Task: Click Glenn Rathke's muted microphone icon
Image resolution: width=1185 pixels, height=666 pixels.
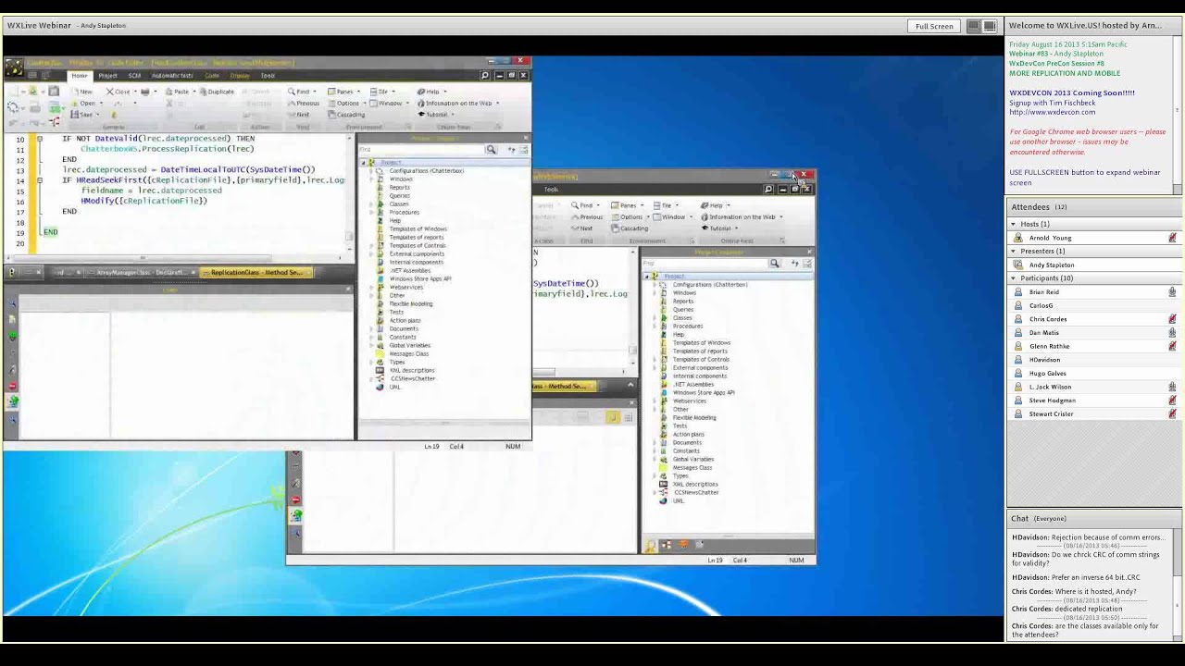Action: tap(1172, 346)
